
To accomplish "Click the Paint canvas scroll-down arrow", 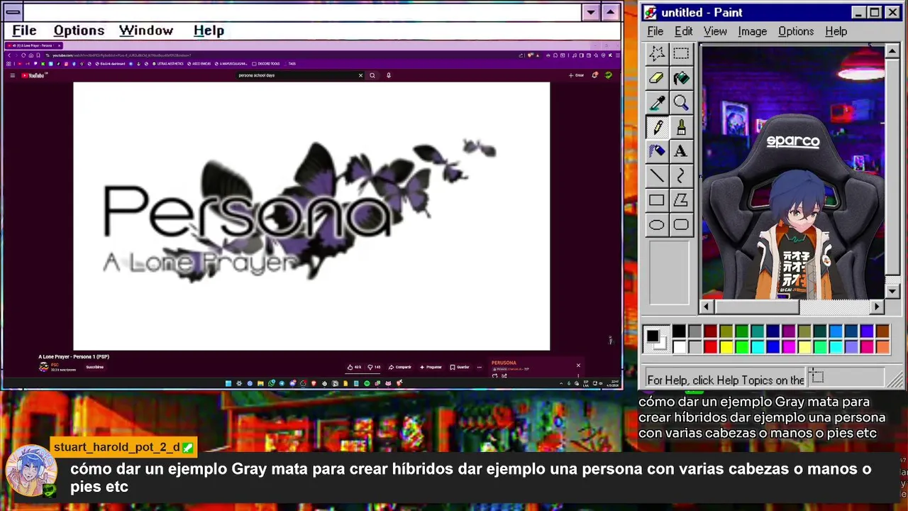I will 892,291.
